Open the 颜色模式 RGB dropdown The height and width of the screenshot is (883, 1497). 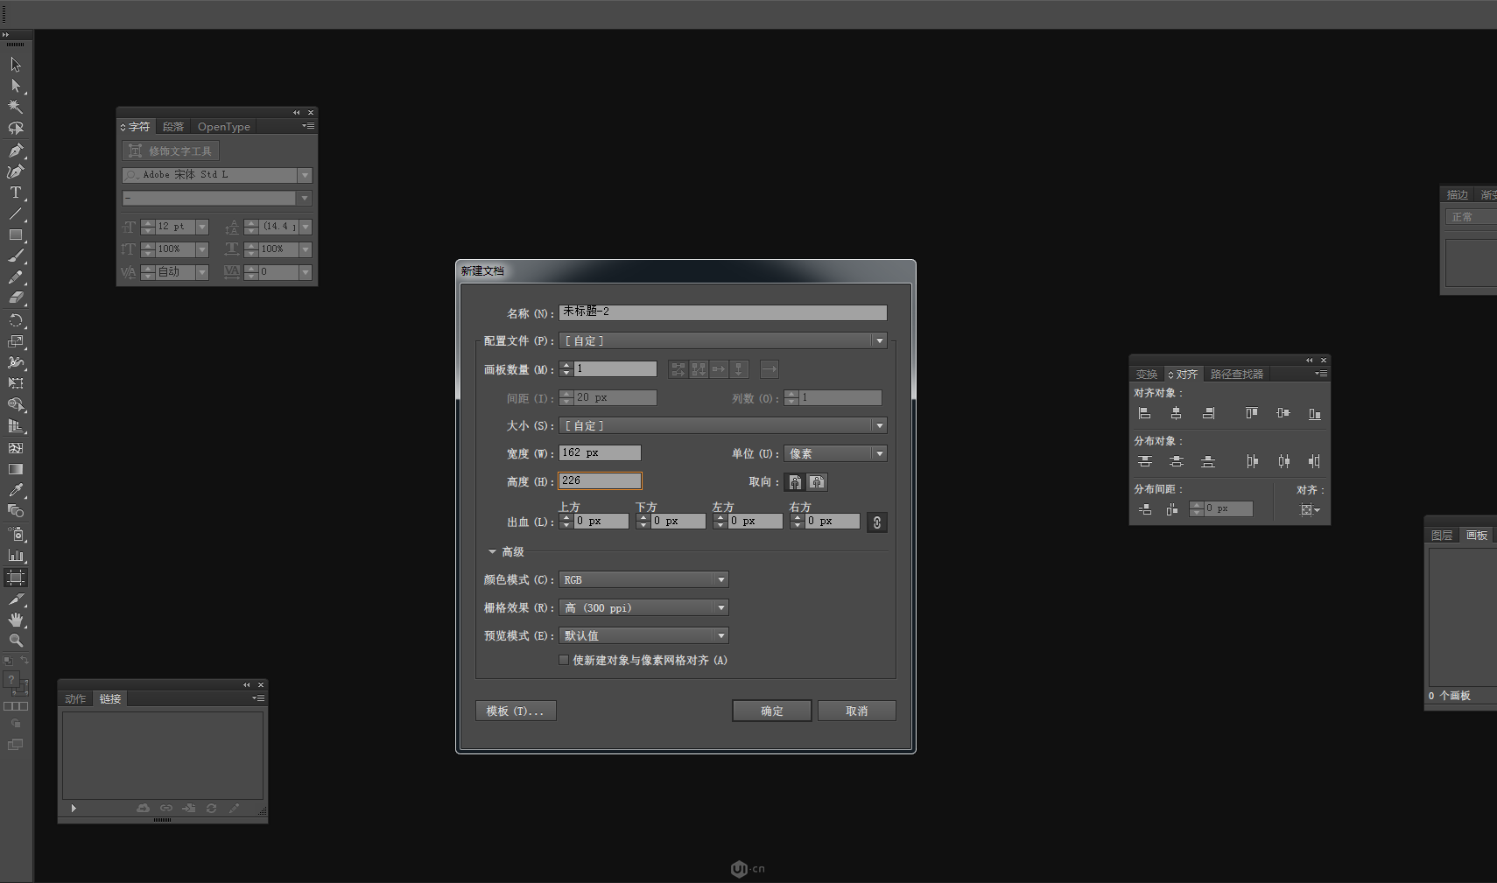tap(643, 580)
